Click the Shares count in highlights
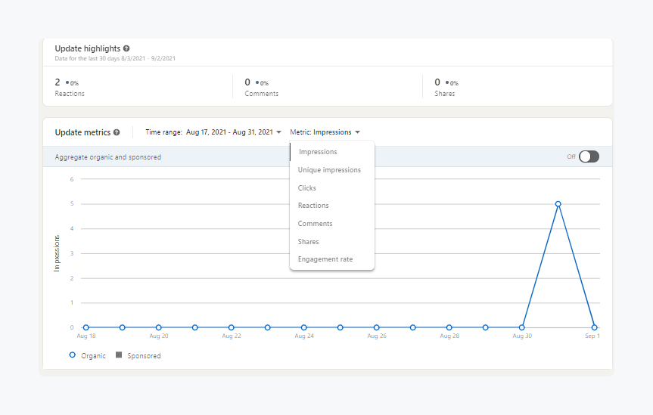The image size is (653, 415). pos(437,82)
